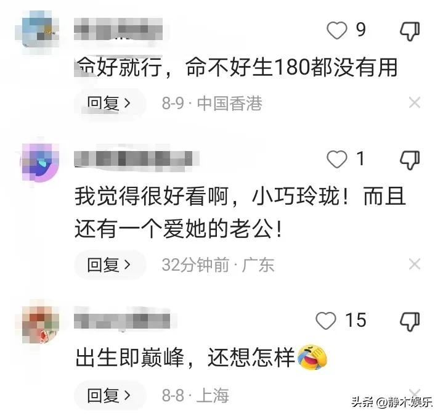Open the purple avatar of second commenter
Viewport: 443px width, 418px height.
pos(40,162)
